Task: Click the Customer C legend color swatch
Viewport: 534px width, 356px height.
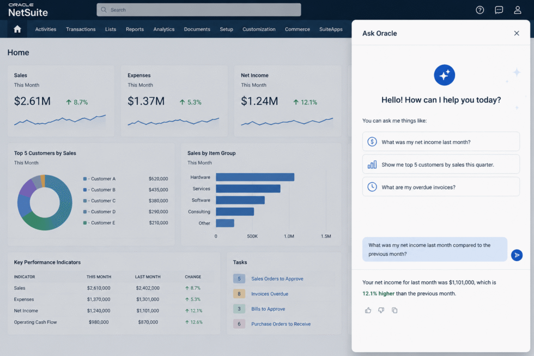Action: (85, 201)
